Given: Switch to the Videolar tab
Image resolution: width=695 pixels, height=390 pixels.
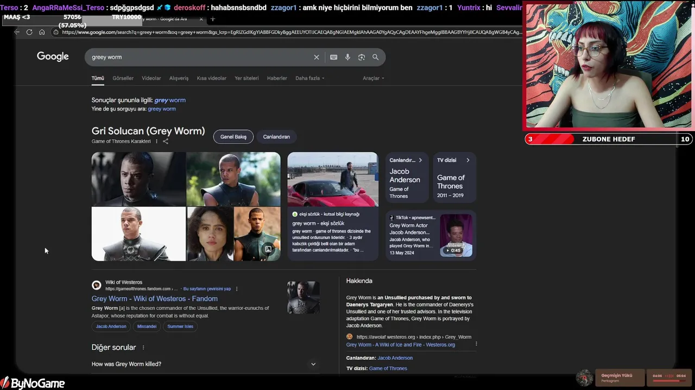Looking at the screenshot, I should 151,78.
